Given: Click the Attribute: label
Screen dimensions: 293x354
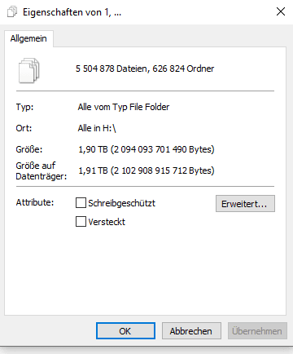Looking at the screenshot, I should pyautogui.click(x=35, y=202).
